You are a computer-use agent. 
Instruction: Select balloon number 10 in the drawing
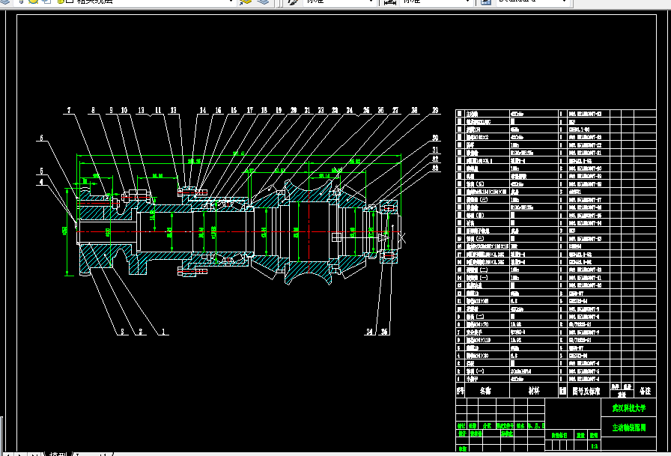[x=124, y=110]
